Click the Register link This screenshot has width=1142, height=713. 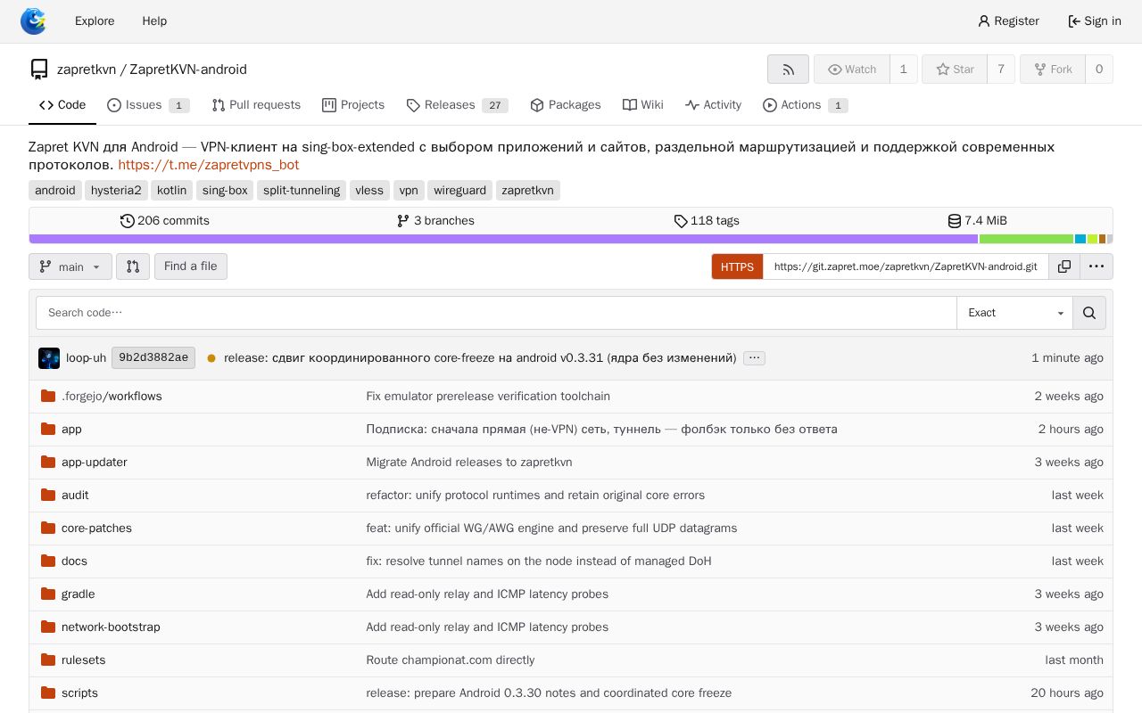(1008, 20)
